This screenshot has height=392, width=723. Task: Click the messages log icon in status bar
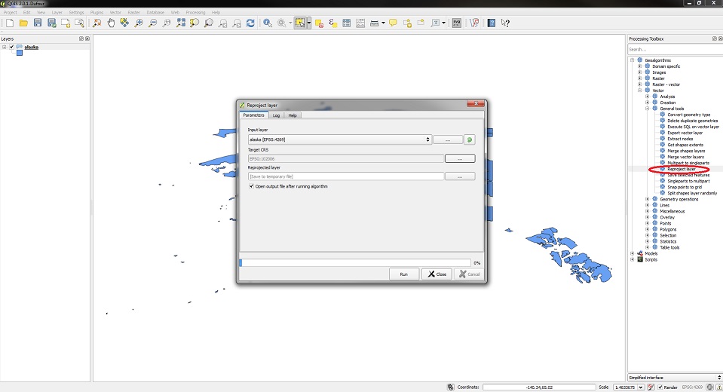(718, 387)
